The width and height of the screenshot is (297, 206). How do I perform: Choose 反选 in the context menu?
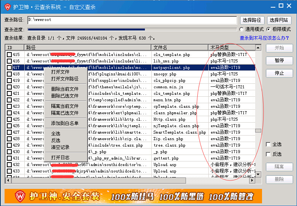tap(56, 141)
